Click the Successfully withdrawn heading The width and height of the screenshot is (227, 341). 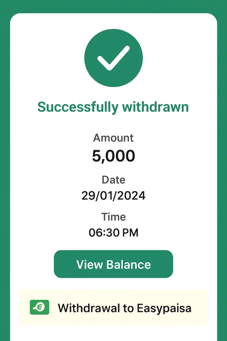click(x=113, y=107)
